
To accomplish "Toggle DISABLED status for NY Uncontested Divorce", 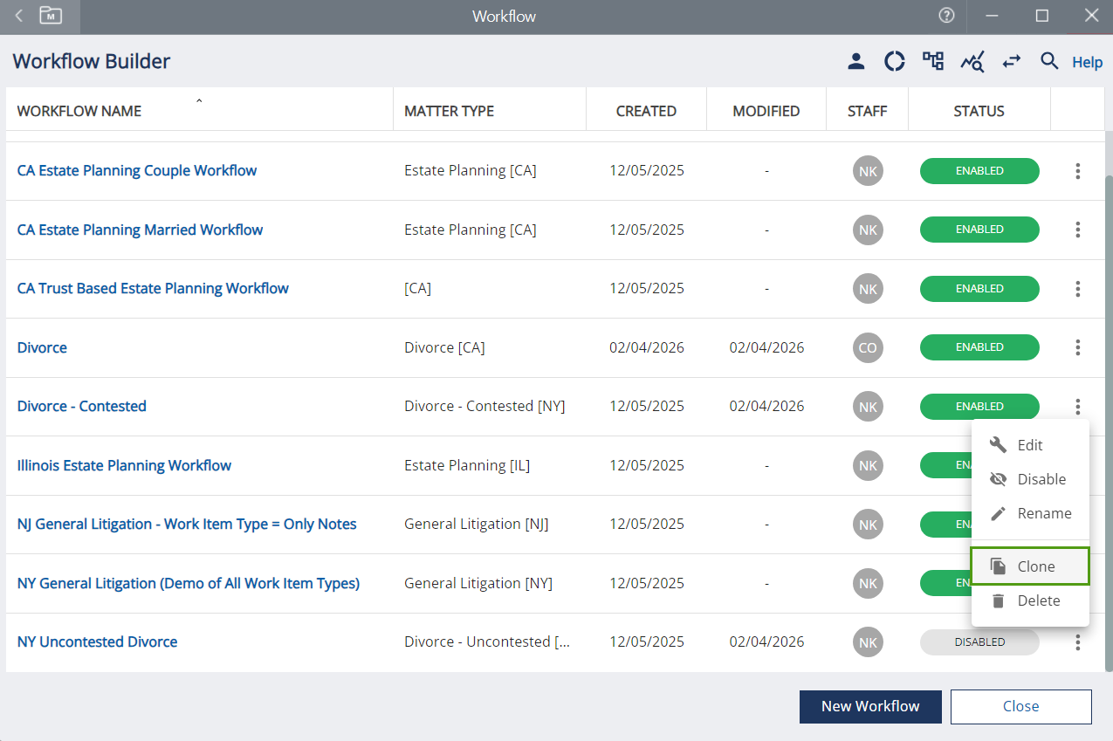I will click(979, 642).
